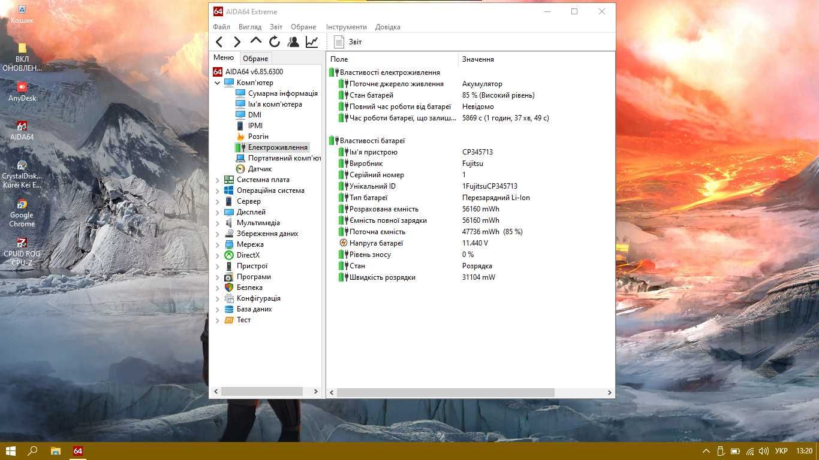The image size is (819, 460).
Task: Open the Звіт menu in menu bar
Action: pyautogui.click(x=276, y=27)
